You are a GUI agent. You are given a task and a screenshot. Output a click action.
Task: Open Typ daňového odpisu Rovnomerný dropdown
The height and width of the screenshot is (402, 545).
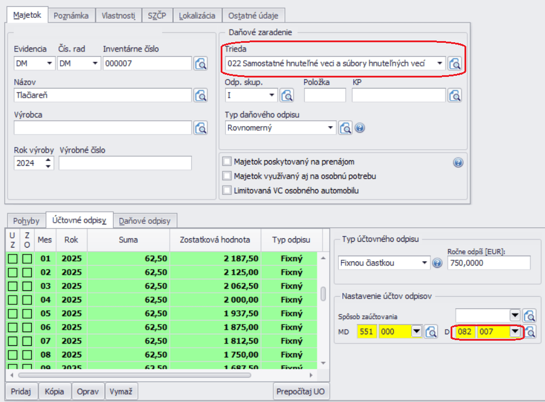click(330, 128)
